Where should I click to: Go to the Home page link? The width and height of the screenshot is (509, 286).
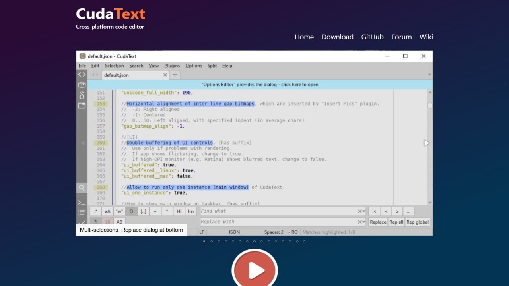(x=304, y=37)
